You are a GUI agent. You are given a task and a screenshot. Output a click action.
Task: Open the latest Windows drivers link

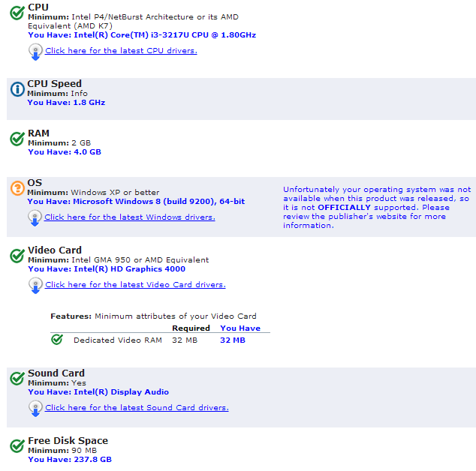(130, 217)
